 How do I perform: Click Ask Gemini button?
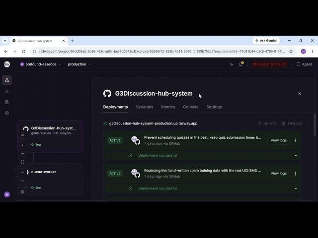[266, 41]
